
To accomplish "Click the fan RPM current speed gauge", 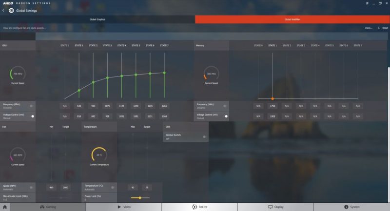I will [x=18, y=155].
